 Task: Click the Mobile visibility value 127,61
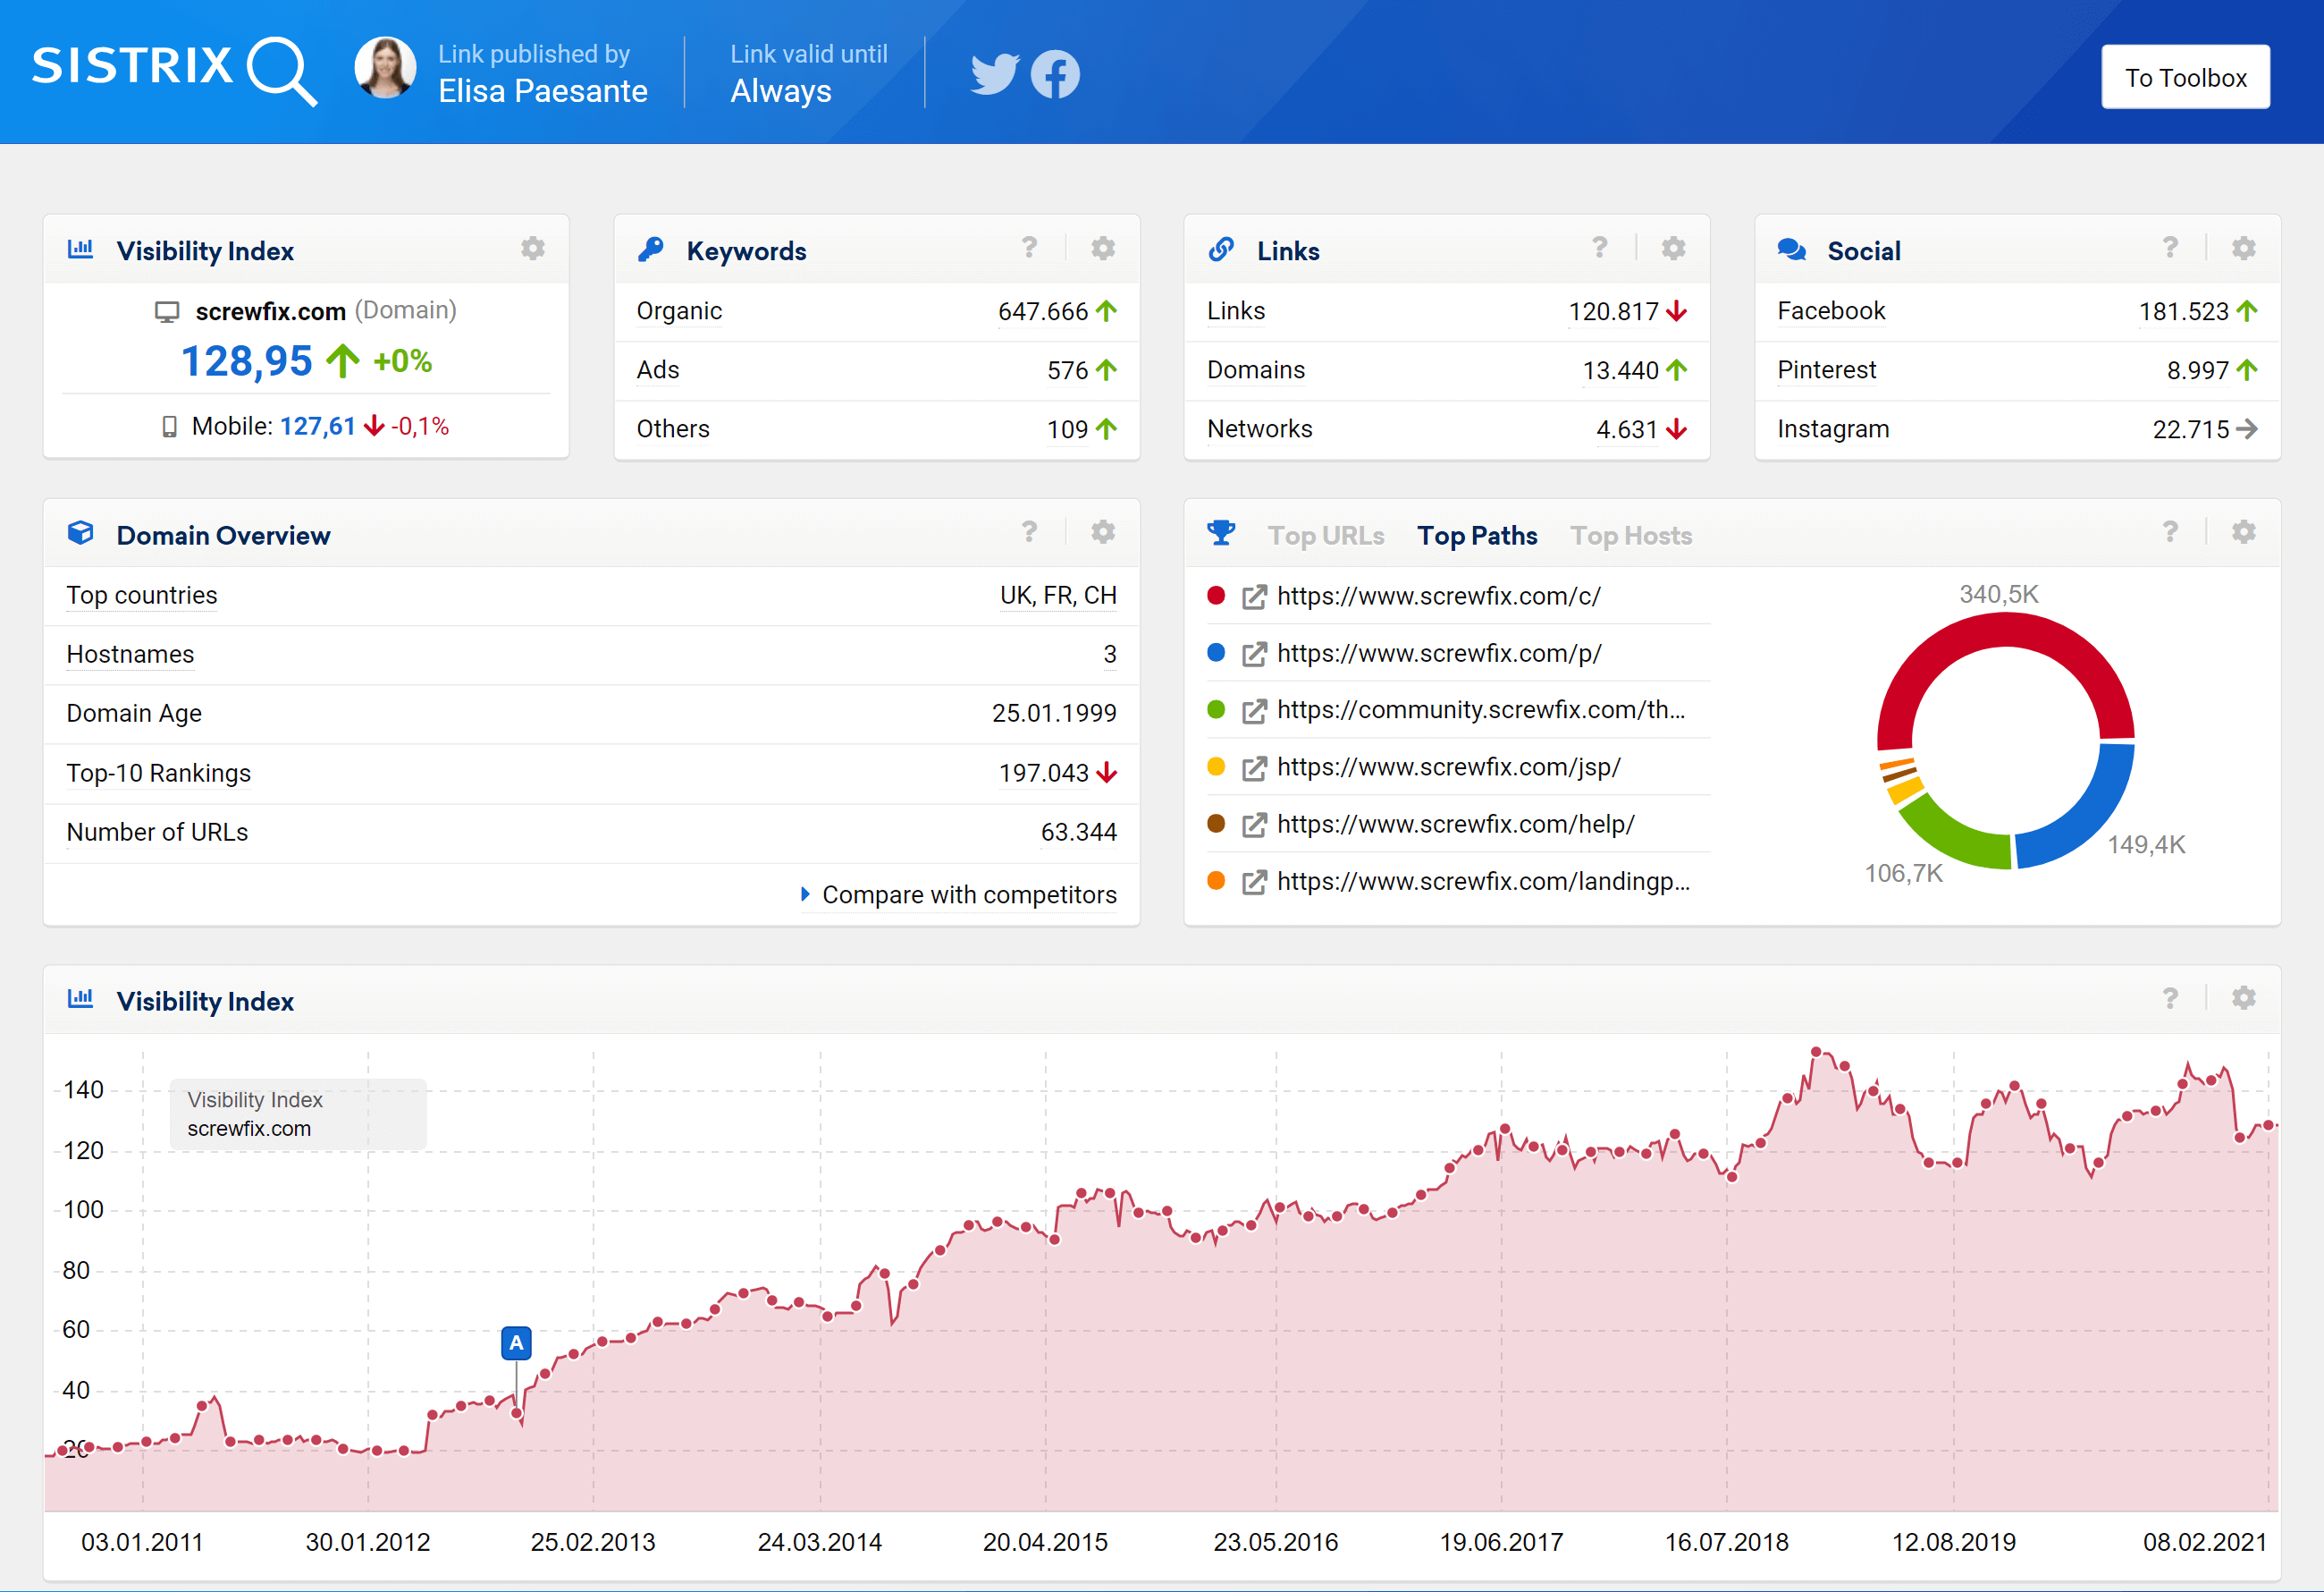(x=317, y=427)
